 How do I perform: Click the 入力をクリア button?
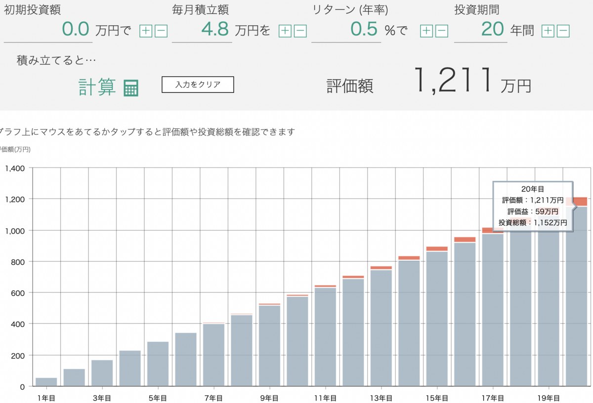click(x=198, y=84)
